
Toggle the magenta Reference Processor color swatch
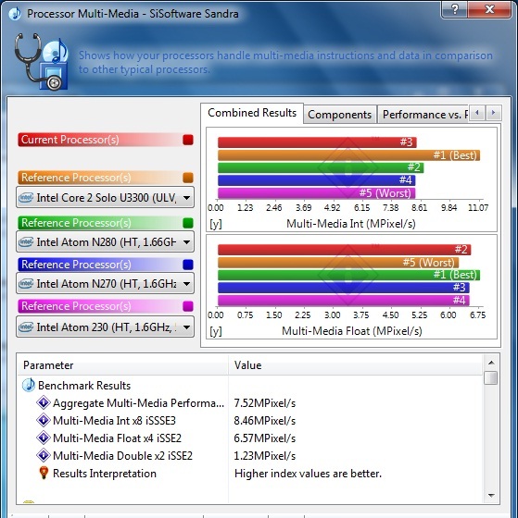(x=188, y=306)
